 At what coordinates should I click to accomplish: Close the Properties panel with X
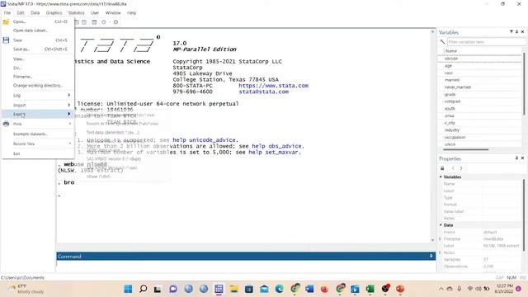click(x=522, y=158)
